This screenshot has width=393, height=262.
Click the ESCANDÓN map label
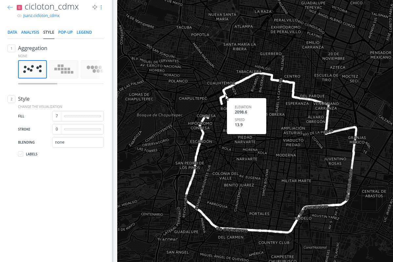(x=201, y=142)
